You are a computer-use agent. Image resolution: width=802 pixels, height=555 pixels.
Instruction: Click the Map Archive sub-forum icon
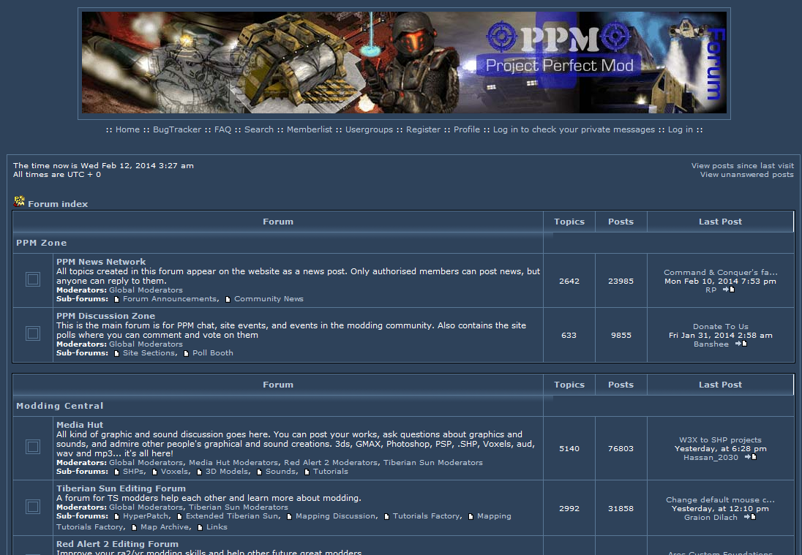pos(135,527)
